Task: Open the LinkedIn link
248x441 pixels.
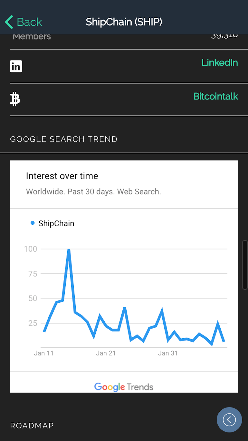Action: (220, 62)
